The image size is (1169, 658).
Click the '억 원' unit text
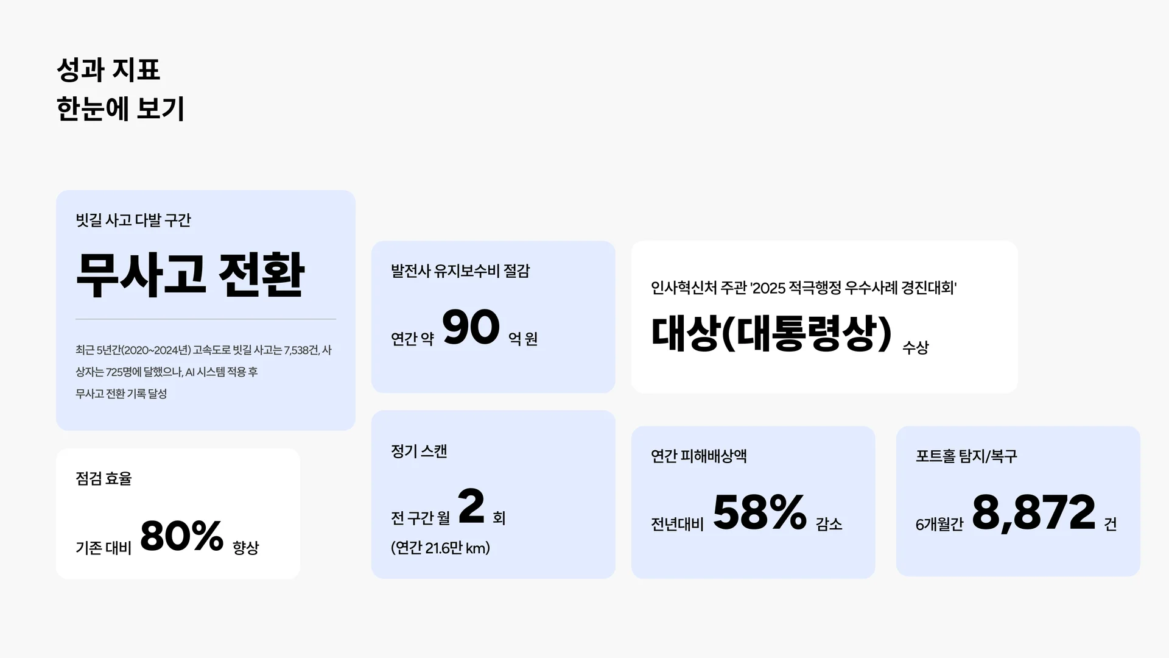coord(523,339)
